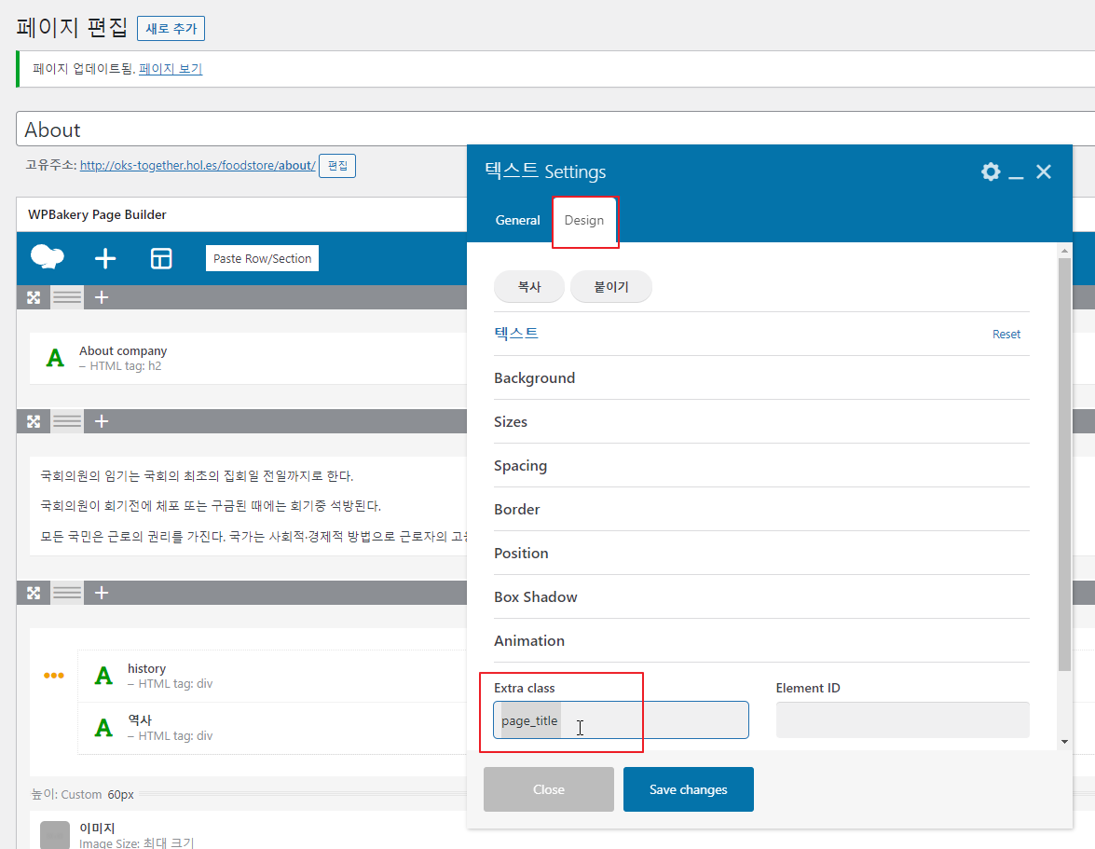This screenshot has height=849, width=1095.
Task: Select the history element green A icon
Action: 103,676
